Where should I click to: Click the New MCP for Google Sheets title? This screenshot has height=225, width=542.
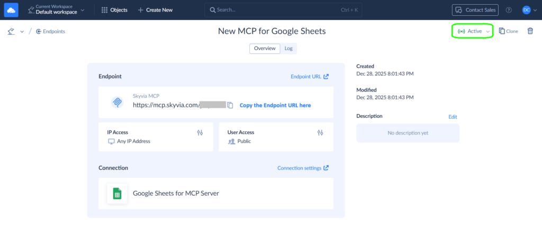click(272, 31)
